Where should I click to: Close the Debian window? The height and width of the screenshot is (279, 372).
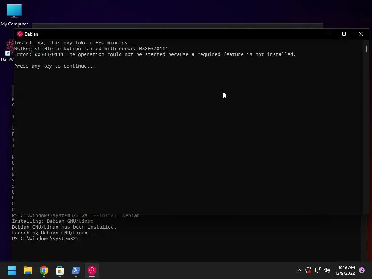[361, 34]
